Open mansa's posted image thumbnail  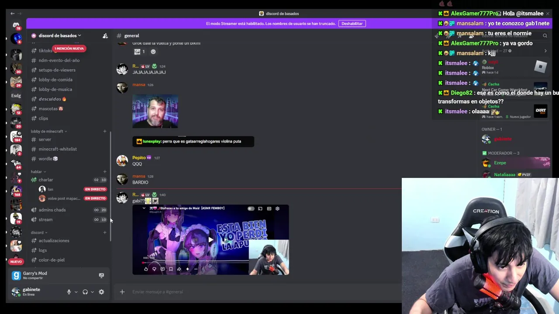(155, 112)
